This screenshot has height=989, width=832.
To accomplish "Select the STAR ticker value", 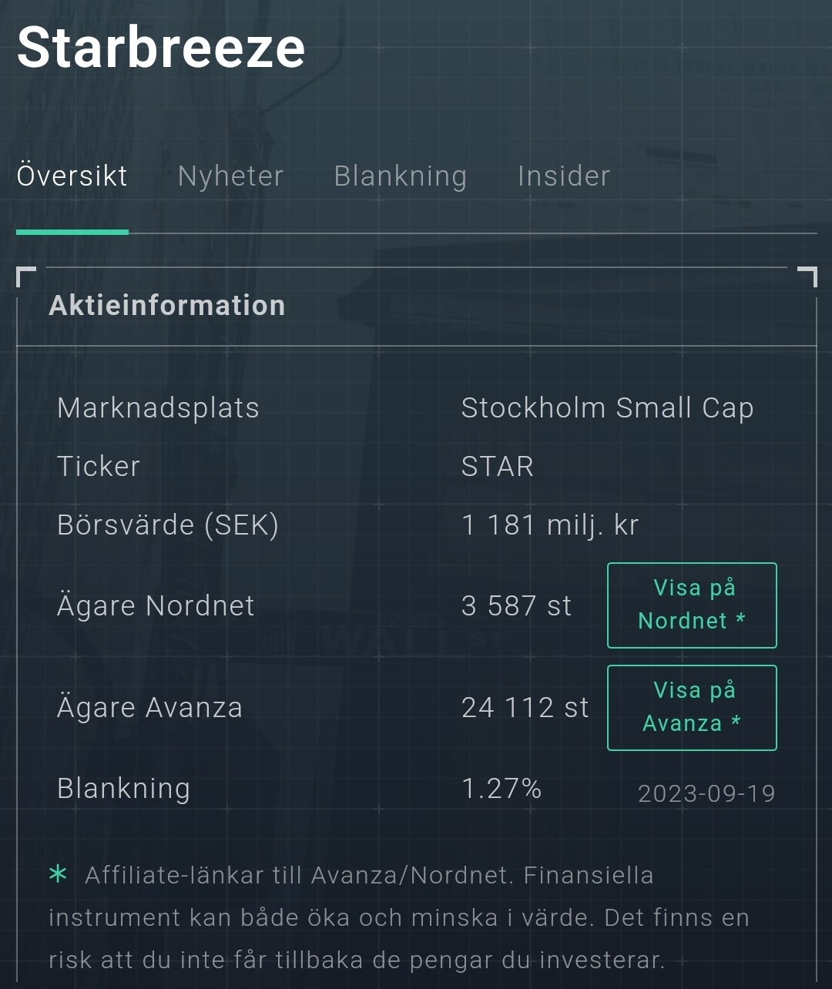I will pyautogui.click(x=497, y=467).
